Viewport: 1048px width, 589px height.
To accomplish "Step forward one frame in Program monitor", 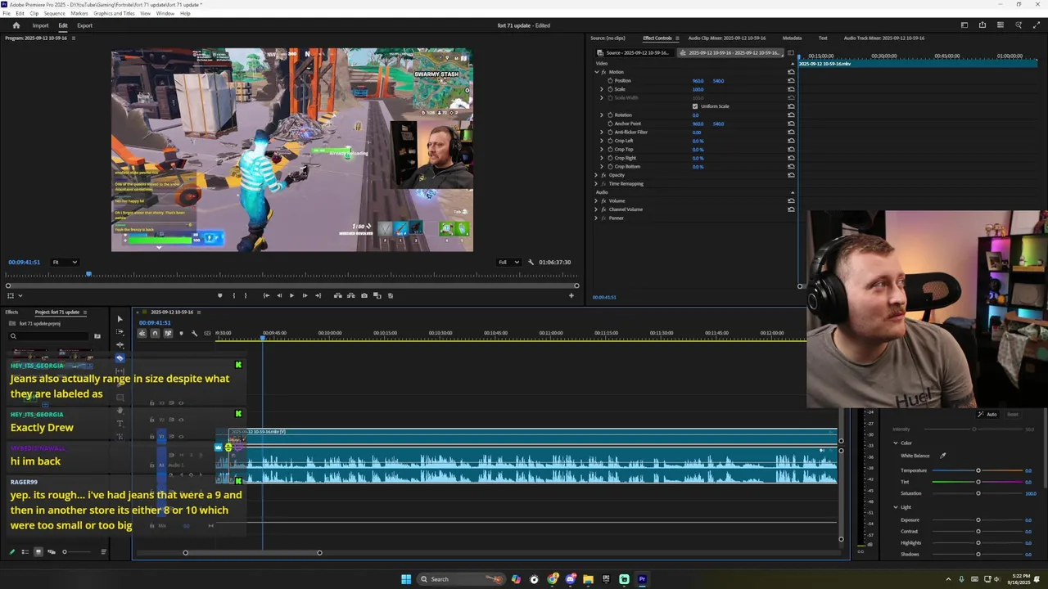I will pyautogui.click(x=305, y=295).
